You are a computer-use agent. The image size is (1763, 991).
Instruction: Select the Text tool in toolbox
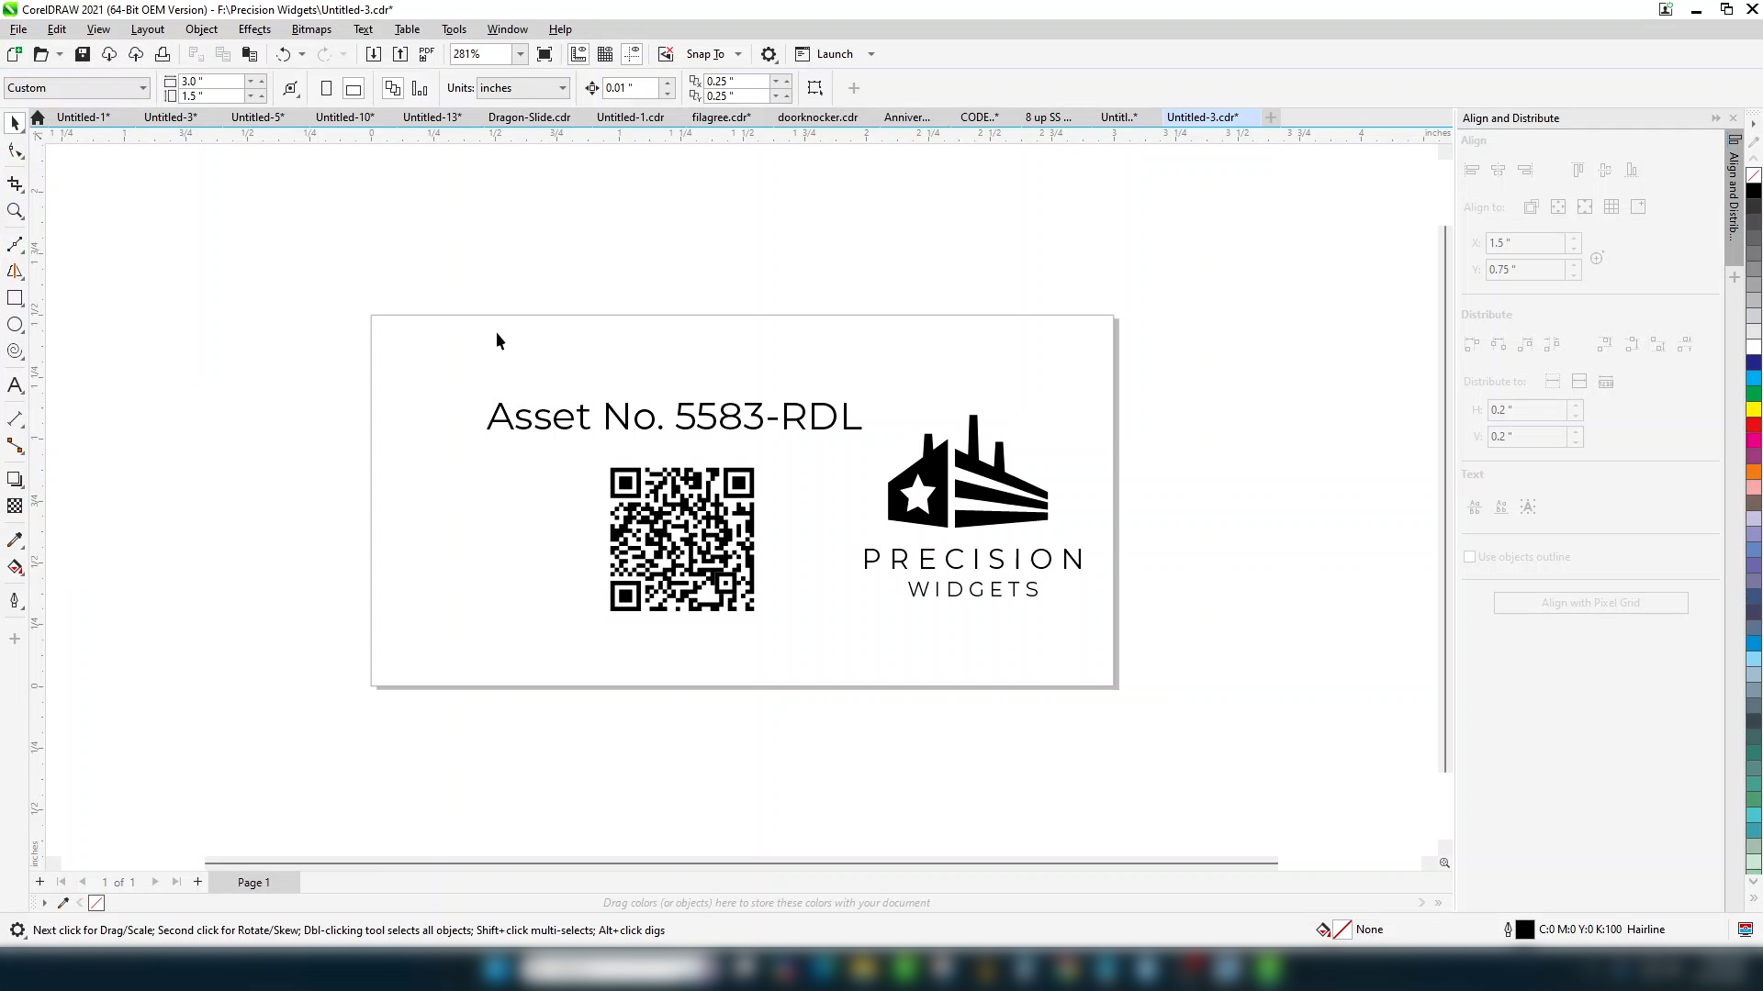tap(15, 385)
